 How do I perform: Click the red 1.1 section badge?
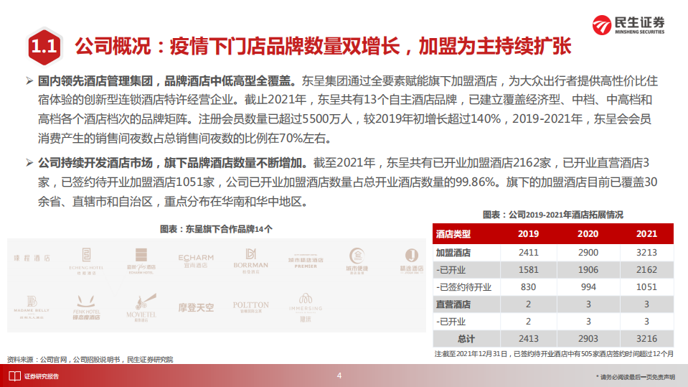[44, 47]
